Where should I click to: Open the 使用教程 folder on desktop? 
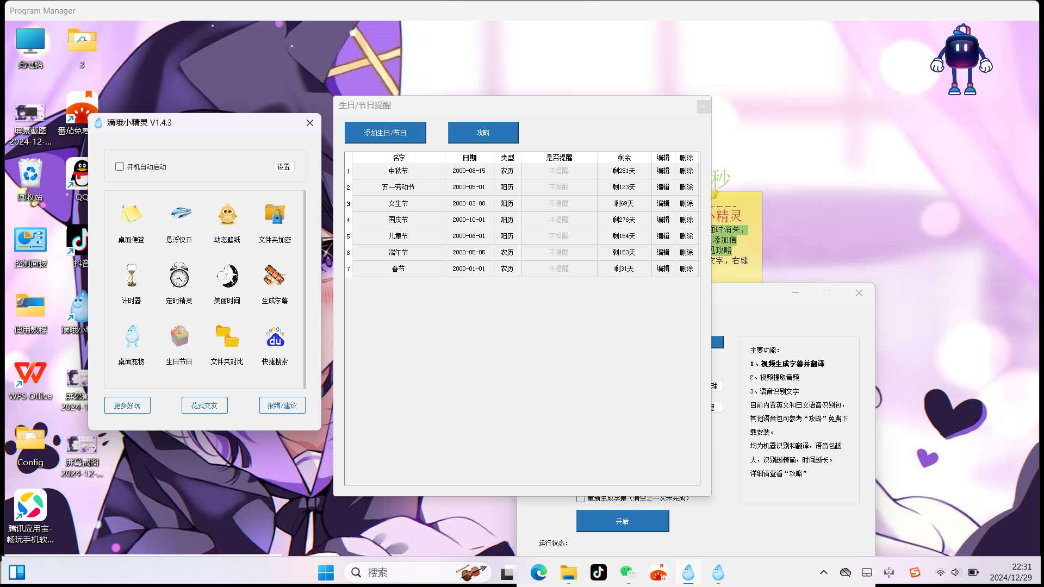click(x=30, y=313)
